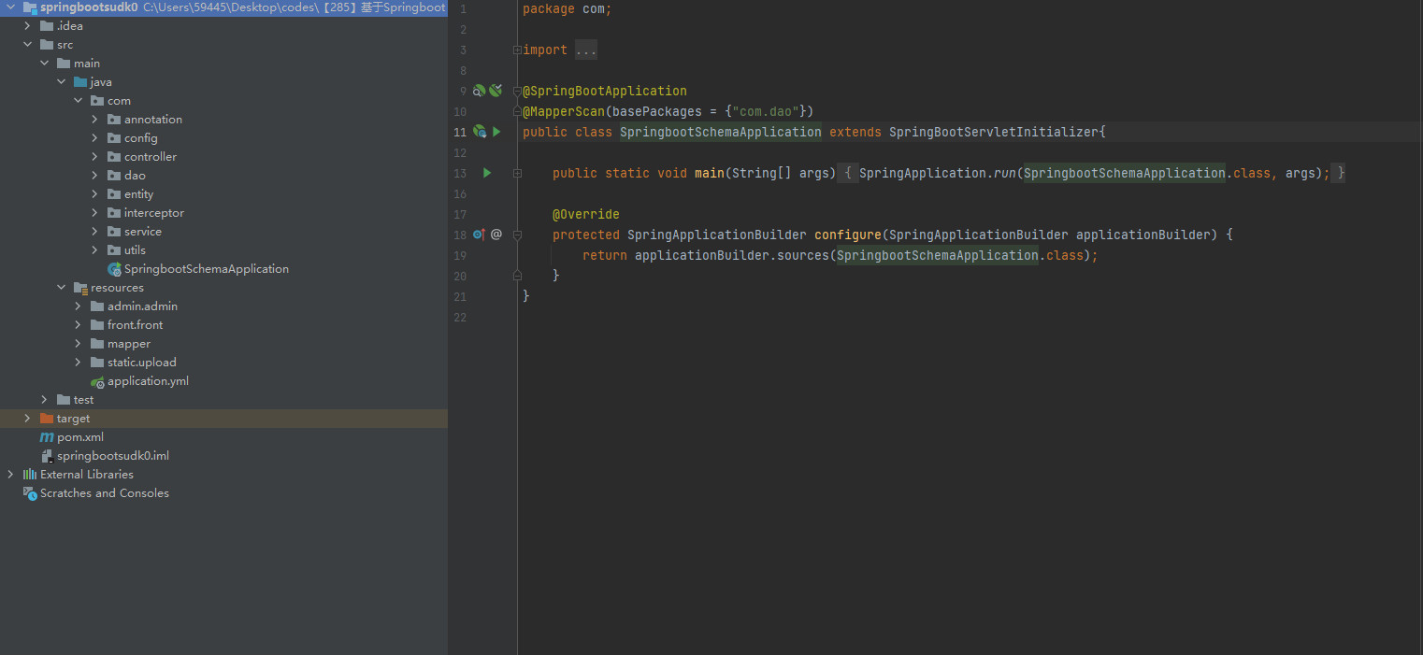
Task: Select the service package in the tree
Action: pos(143,232)
